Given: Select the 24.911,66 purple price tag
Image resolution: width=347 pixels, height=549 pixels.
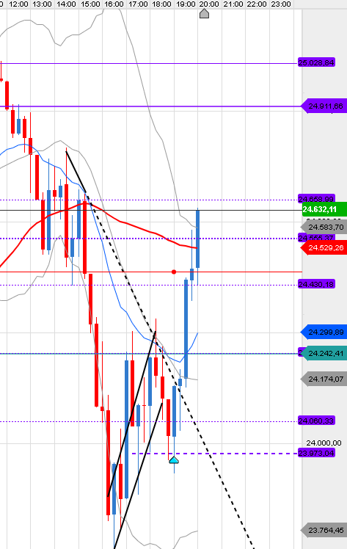Looking at the screenshot, I should [x=324, y=106].
